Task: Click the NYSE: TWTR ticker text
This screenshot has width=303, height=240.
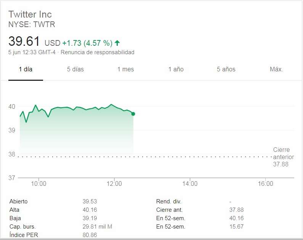Action: coord(32,24)
